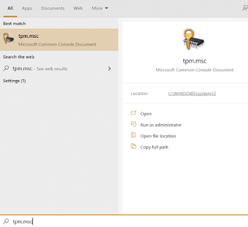
Task: Expand web results chevron for tpm.msc
Action: click(110, 68)
